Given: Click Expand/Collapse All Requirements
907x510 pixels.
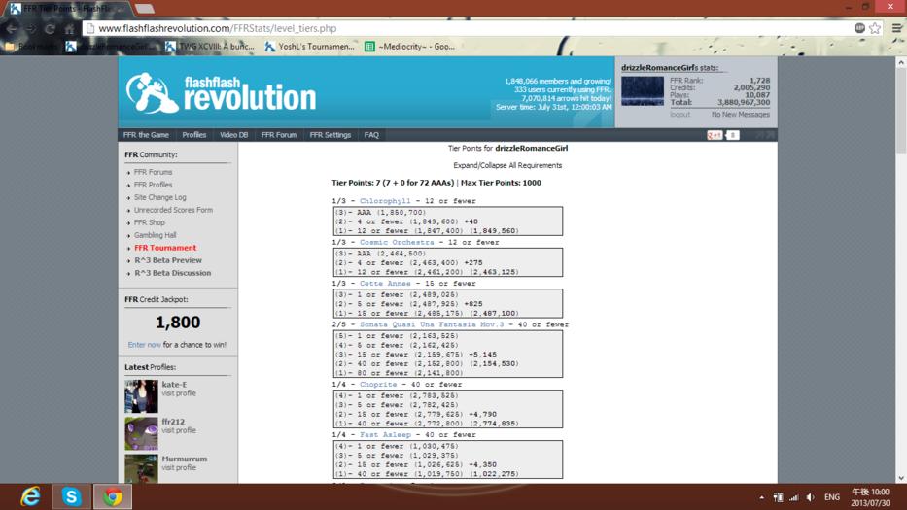Looking at the screenshot, I should click(507, 165).
